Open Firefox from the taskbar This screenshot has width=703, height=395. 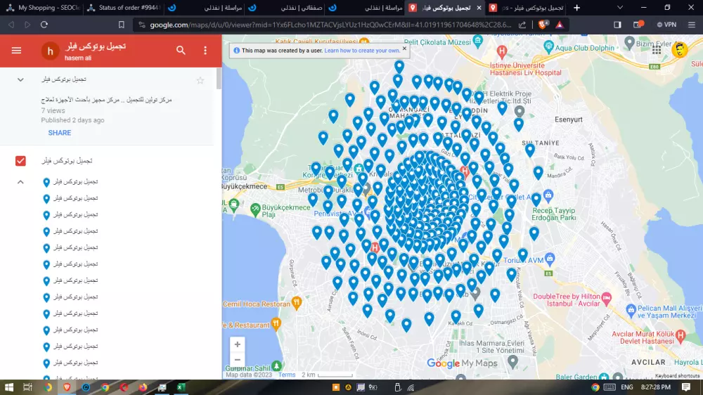click(143, 387)
